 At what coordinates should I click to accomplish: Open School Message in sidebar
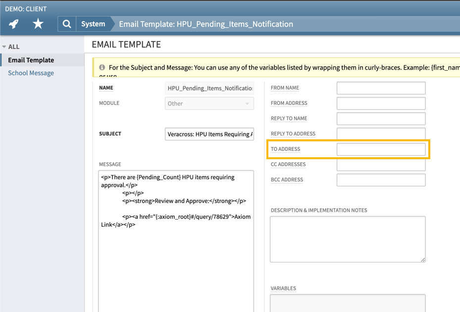pos(31,73)
